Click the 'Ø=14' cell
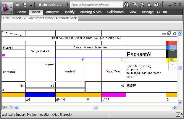Screen dimensions: 184x119 tap(70, 100)
